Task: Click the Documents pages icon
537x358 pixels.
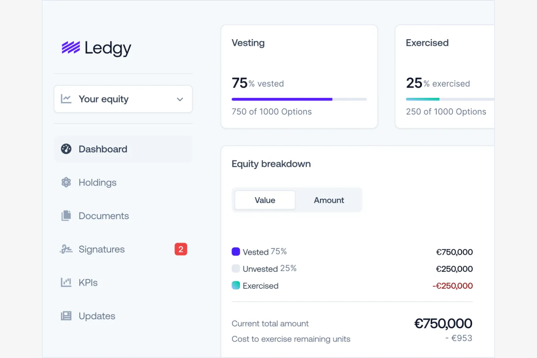Action: [66, 215]
